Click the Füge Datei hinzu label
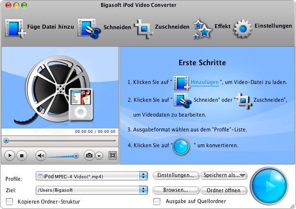This screenshot has width=296, height=209. click(x=50, y=27)
